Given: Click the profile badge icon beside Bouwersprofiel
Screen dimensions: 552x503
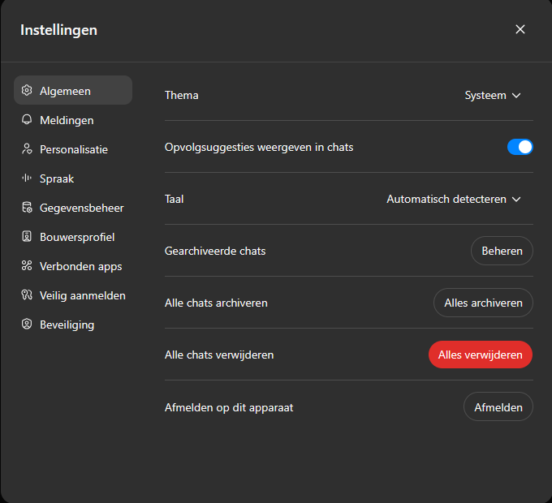Looking at the screenshot, I should pyautogui.click(x=27, y=236).
